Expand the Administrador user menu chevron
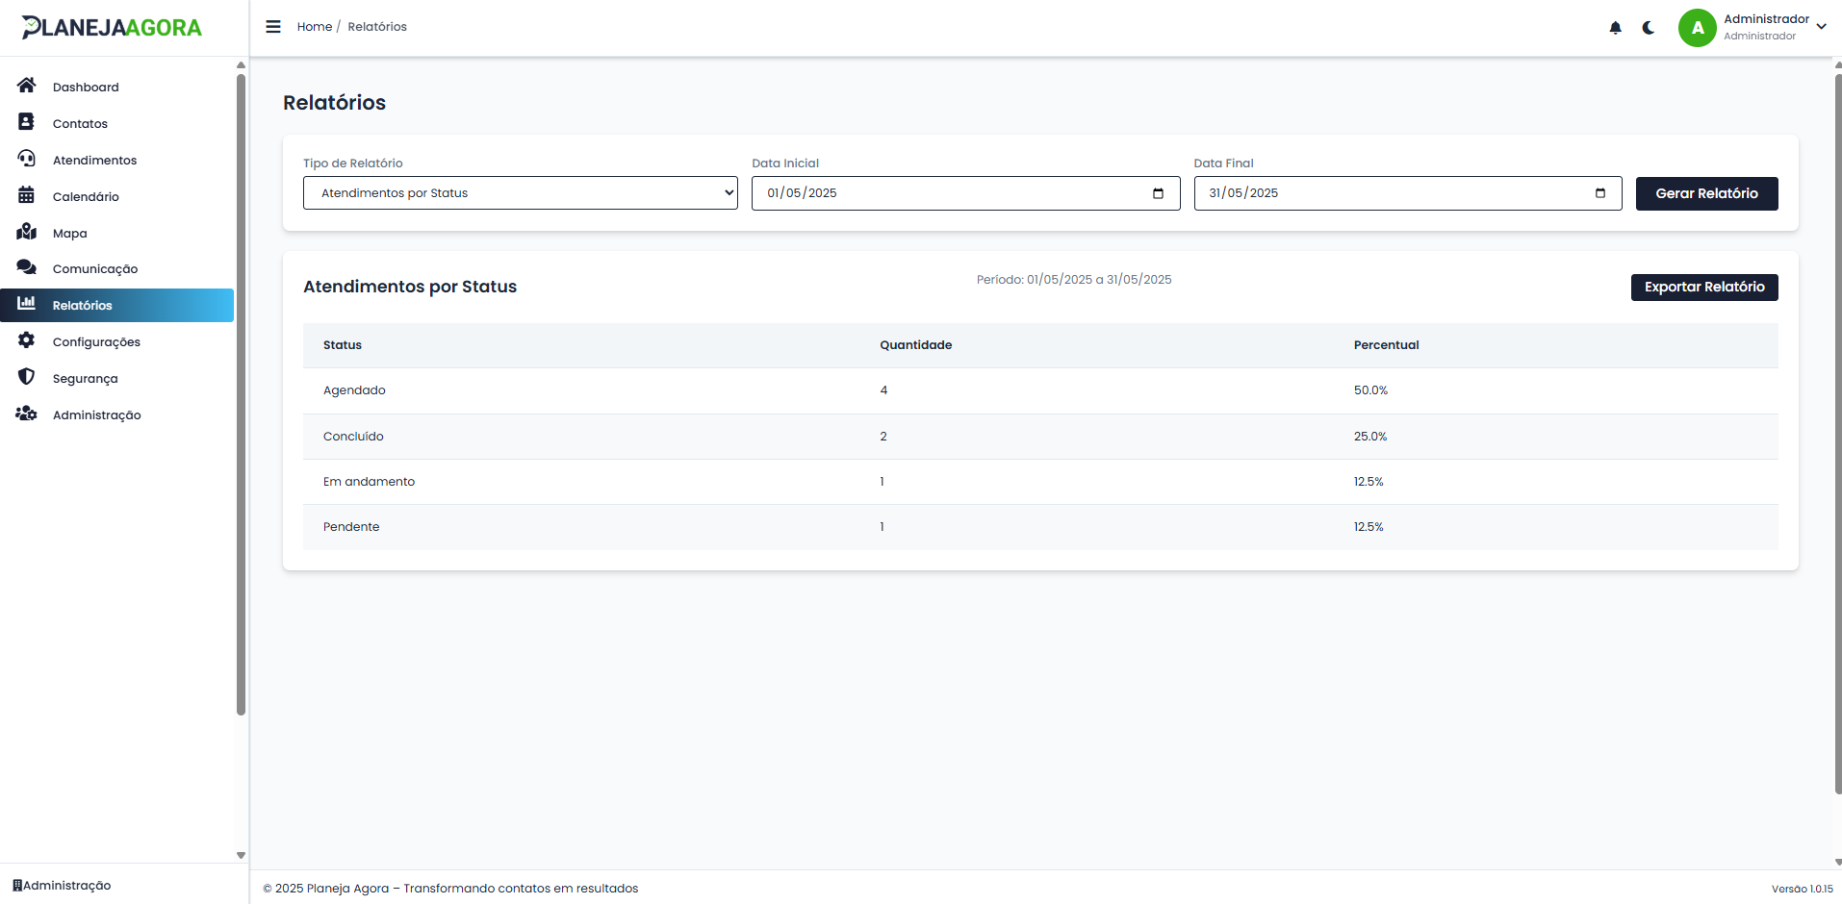 tap(1822, 27)
